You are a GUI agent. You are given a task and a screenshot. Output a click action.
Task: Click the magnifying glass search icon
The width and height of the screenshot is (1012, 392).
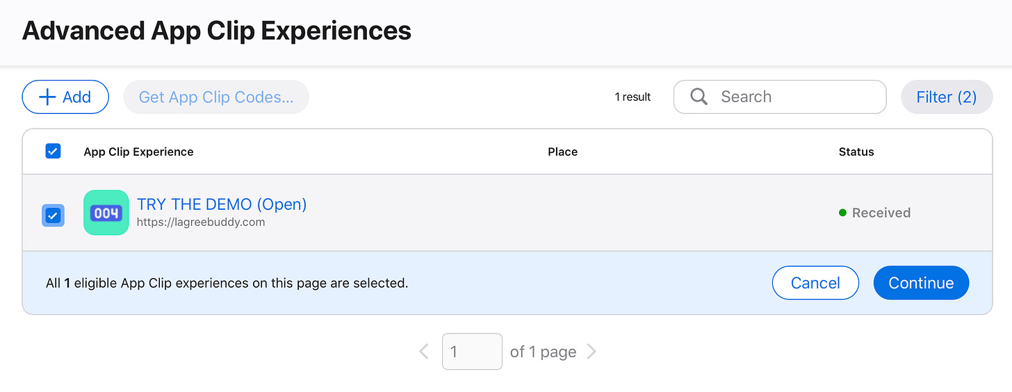click(x=699, y=97)
